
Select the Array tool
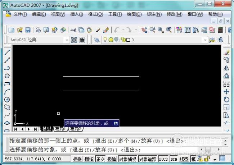click(x=226, y=84)
